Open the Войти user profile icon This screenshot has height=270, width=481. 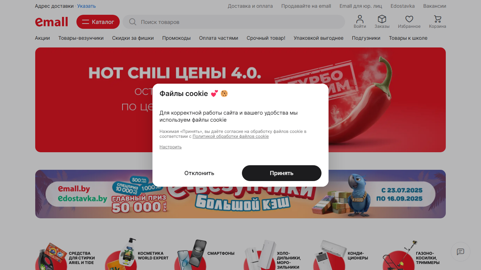[x=360, y=19]
